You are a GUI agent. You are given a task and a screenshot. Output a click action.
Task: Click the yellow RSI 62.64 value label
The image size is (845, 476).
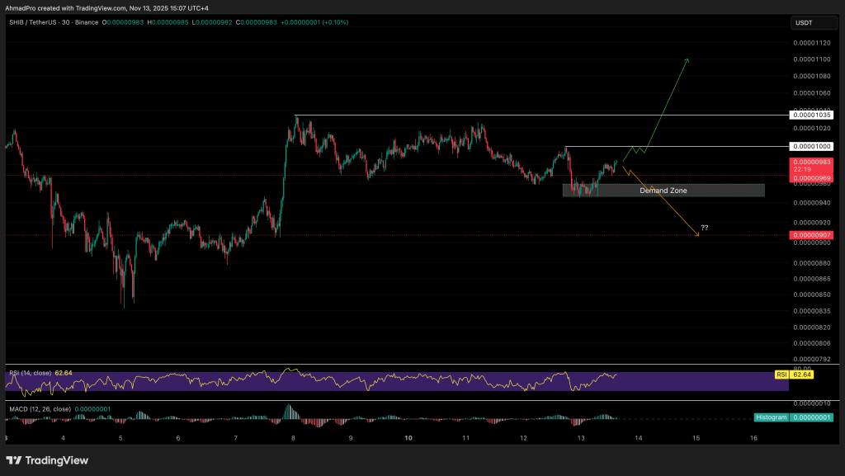click(801, 375)
